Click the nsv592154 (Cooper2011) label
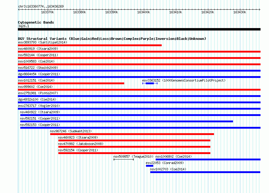 (78, 150)
